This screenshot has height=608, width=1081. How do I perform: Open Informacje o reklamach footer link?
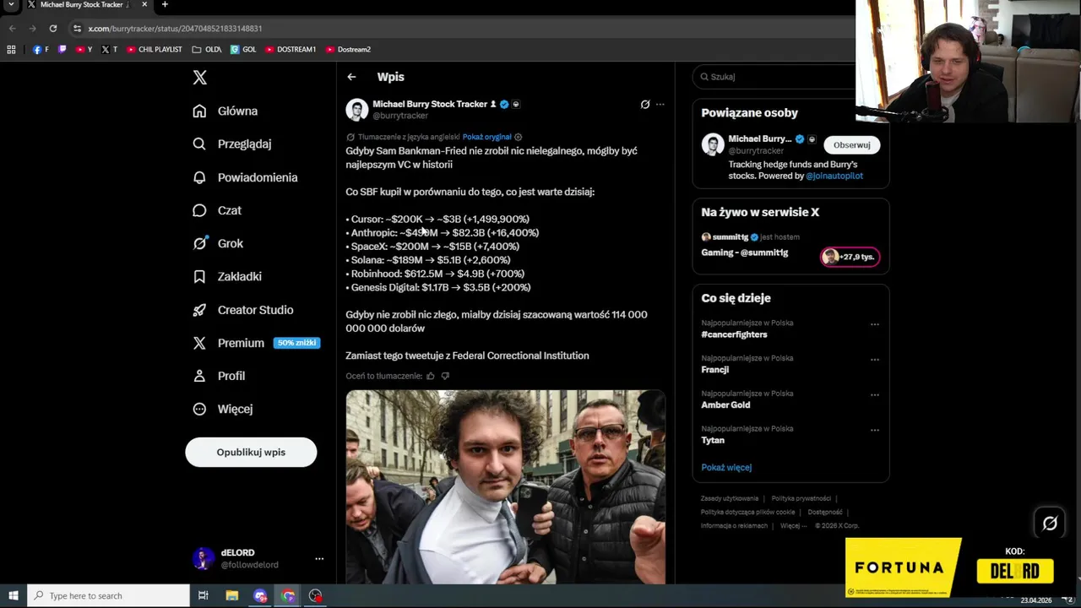[x=734, y=525]
